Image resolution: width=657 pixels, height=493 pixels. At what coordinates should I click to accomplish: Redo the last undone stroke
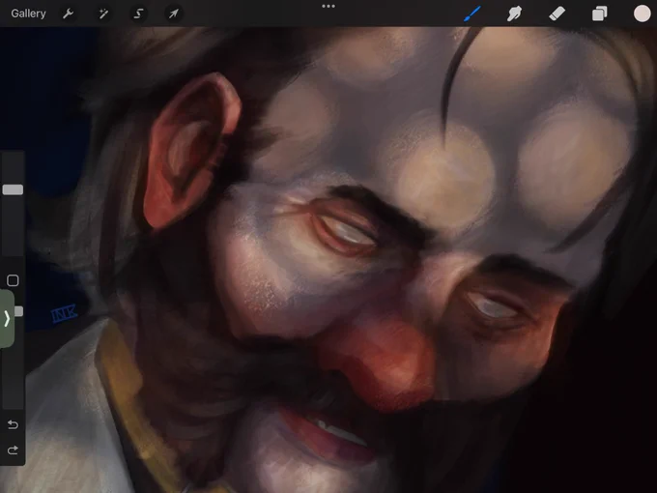pos(13,449)
